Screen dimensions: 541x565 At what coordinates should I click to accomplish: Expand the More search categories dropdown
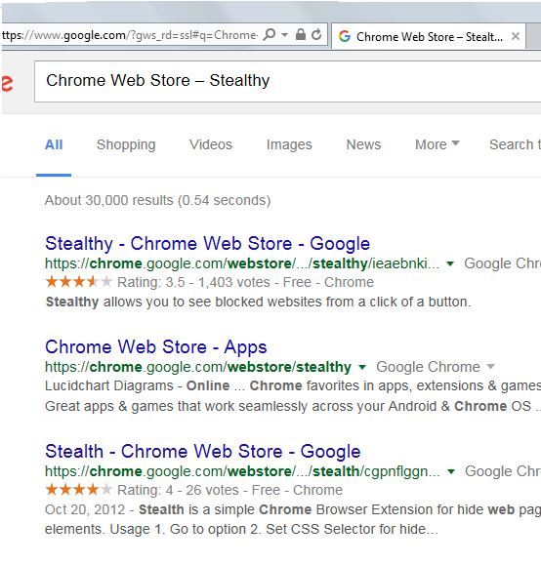point(437,144)
